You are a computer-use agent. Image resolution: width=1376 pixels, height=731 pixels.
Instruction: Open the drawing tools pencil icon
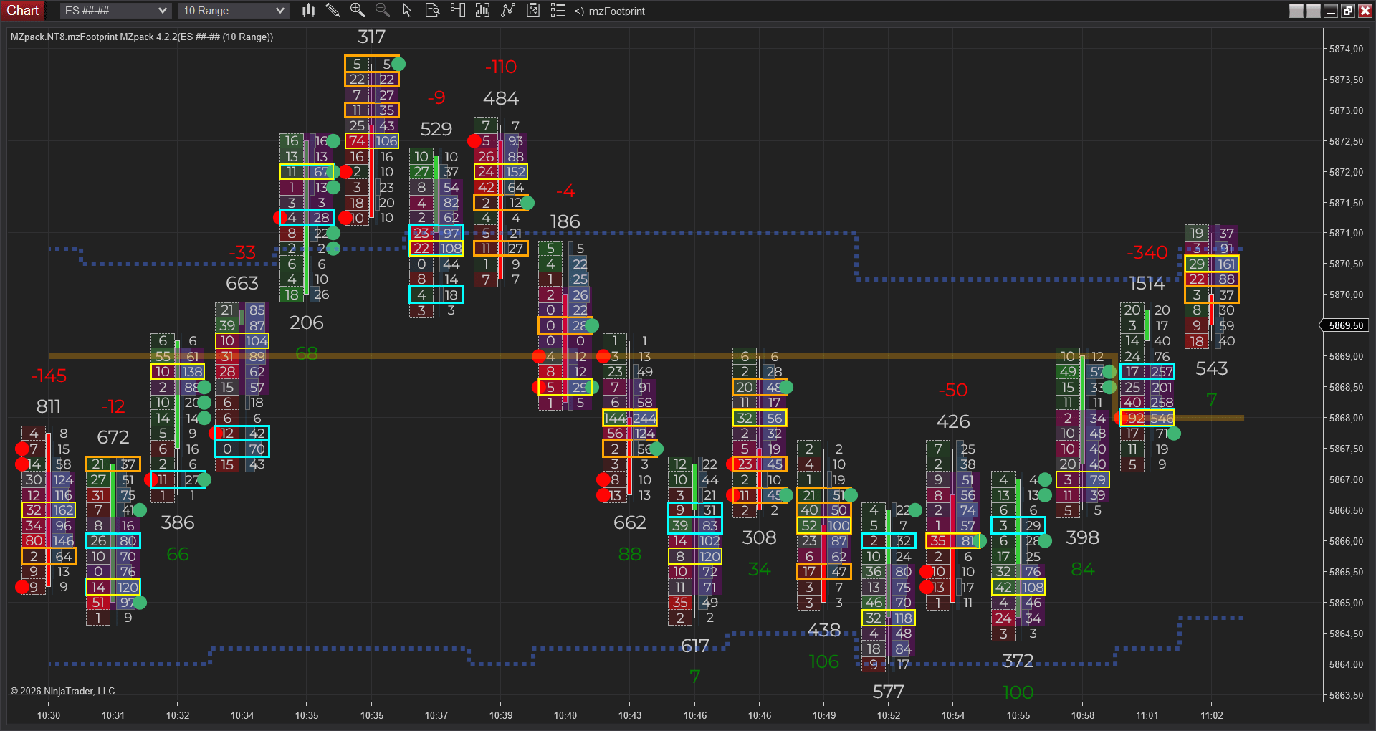tap(333, 10)
